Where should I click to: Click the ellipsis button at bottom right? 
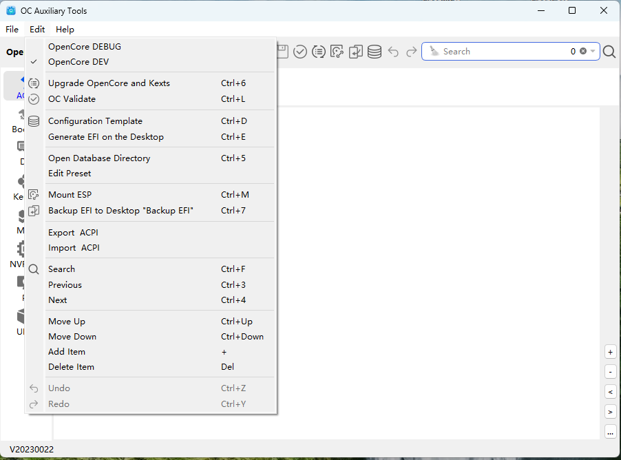click(x=610, y=432)
